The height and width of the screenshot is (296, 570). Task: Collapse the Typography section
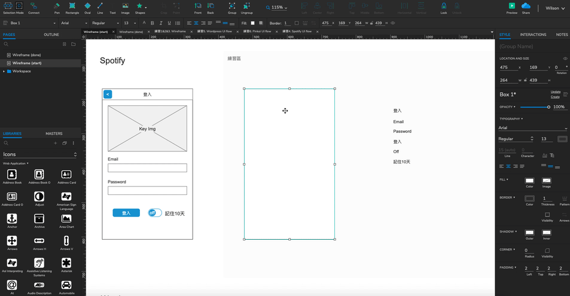[511, 119]
